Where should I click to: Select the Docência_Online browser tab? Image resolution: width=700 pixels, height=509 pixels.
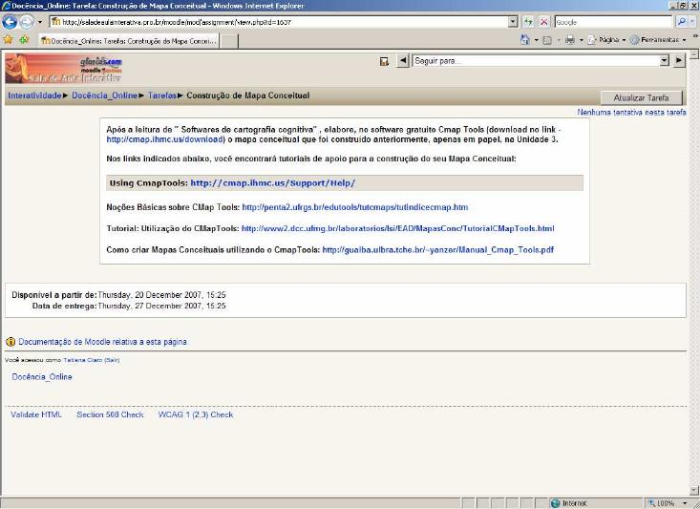point(129,40)
